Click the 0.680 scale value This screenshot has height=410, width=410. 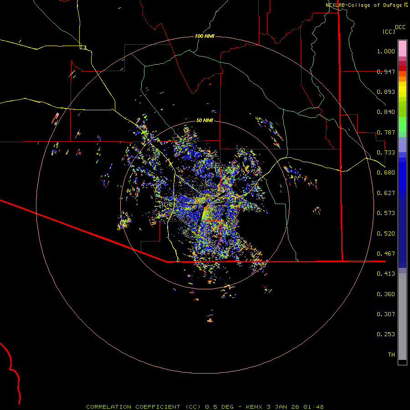click(386, 173)
